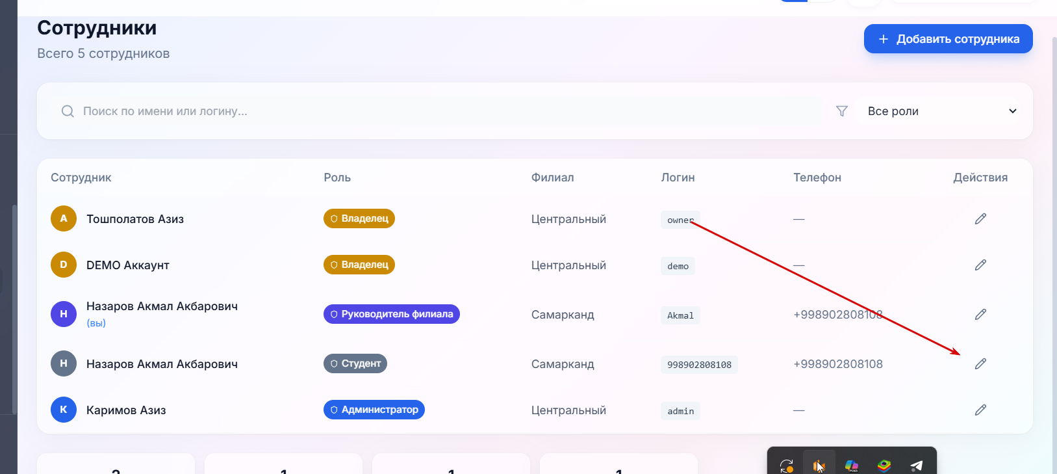Open the Все роли filter dropdown
This screenshot has height=474, width=1057.
(x=942, y=111)
